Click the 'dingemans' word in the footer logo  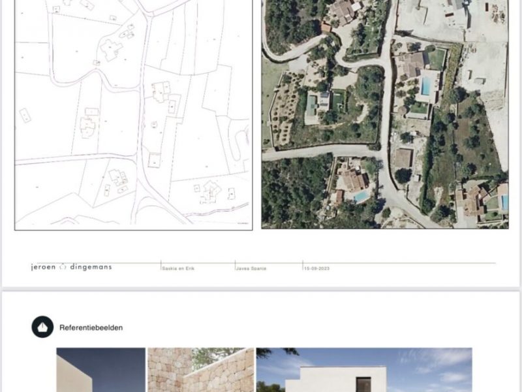coord(91,267)
